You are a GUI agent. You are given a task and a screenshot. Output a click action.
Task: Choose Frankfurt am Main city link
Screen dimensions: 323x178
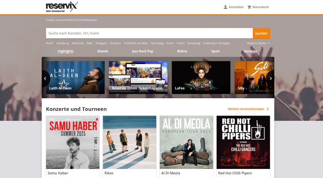point(136,43)
